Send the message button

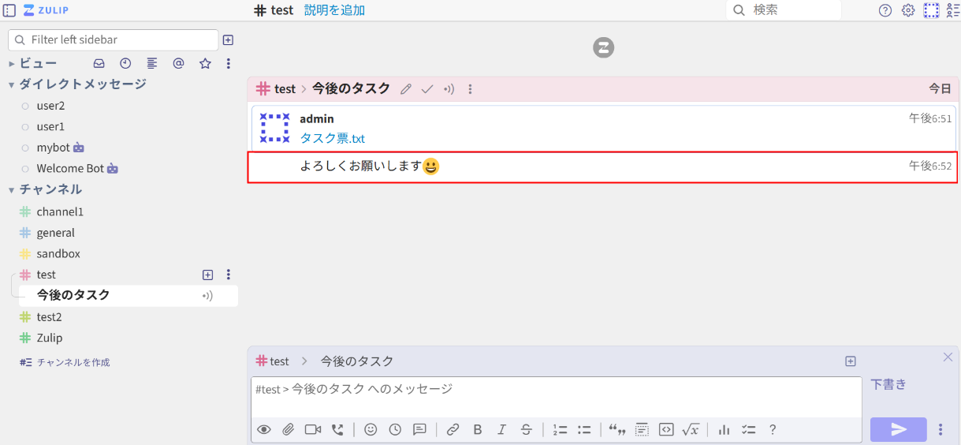point(899,429)
